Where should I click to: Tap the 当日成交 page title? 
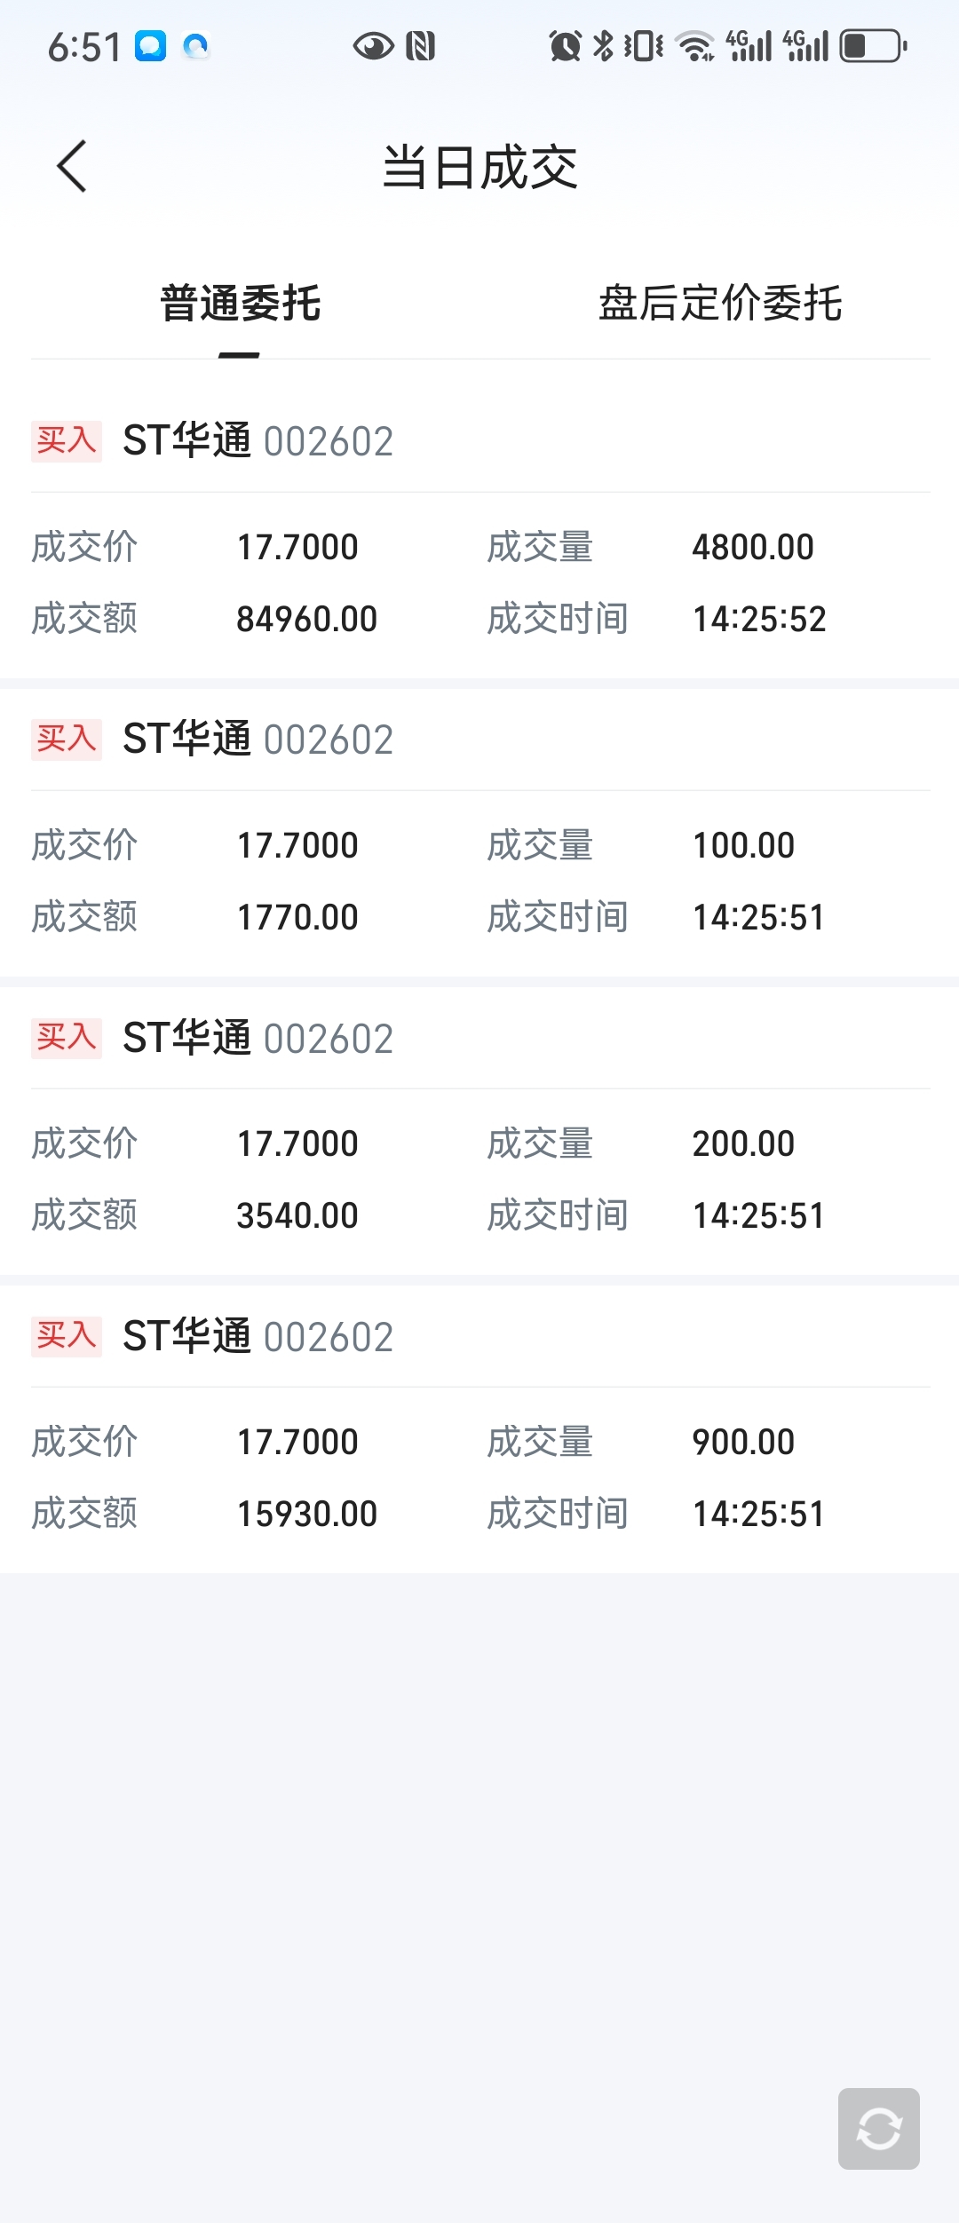pos(479,167)
